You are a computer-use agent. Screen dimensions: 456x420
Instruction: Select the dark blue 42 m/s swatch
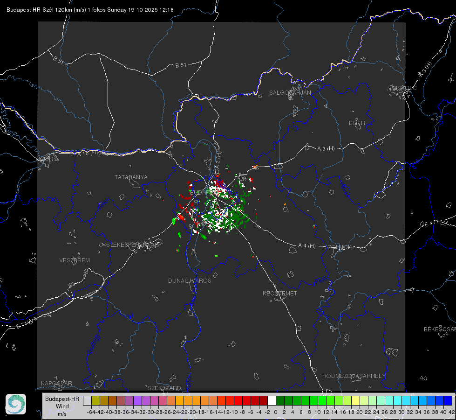point(448,400)
